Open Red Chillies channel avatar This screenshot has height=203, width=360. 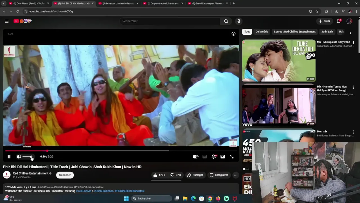(x=7, y=175)
